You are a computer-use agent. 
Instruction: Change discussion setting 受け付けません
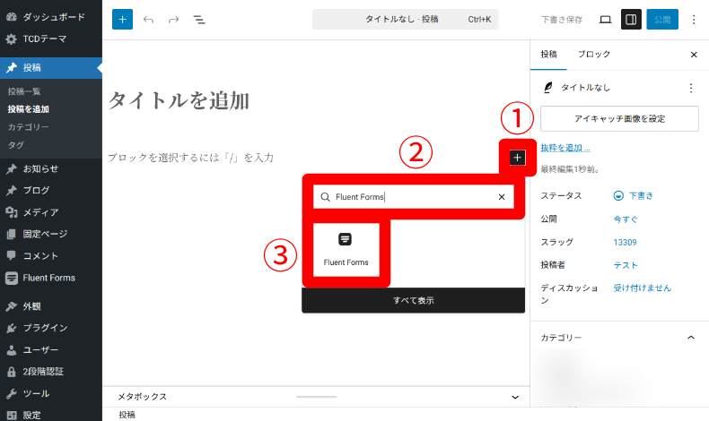(642, 288)
